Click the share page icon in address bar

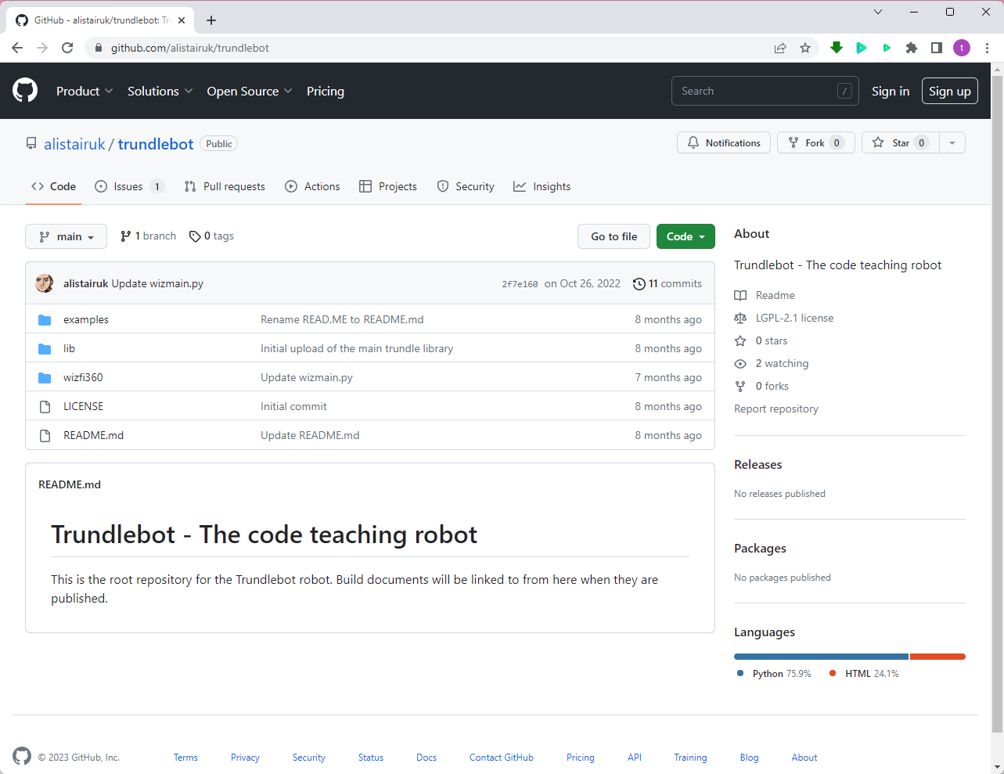[x=780, y=48]
